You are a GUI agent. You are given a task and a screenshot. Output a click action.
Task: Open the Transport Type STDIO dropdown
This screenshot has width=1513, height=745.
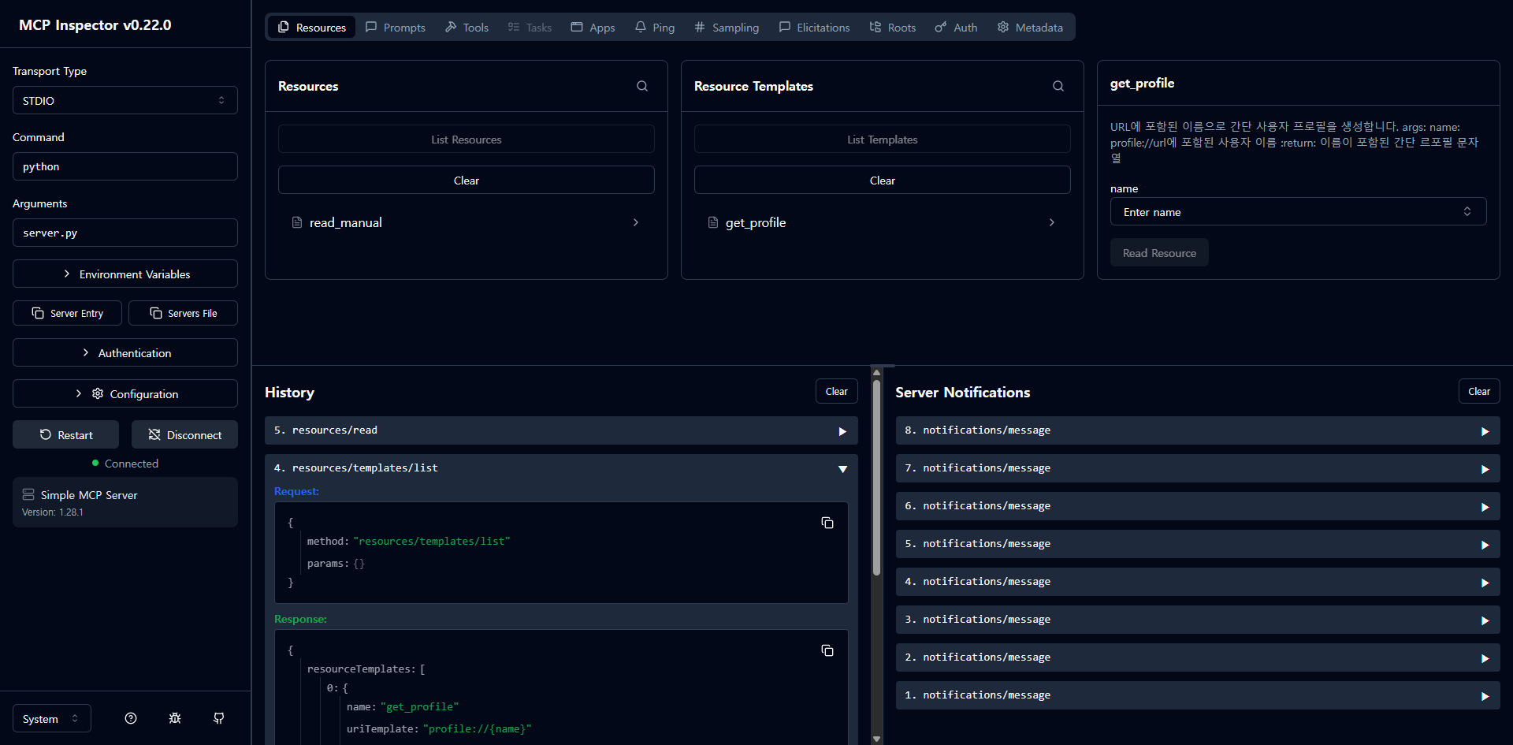pos(125,100)
